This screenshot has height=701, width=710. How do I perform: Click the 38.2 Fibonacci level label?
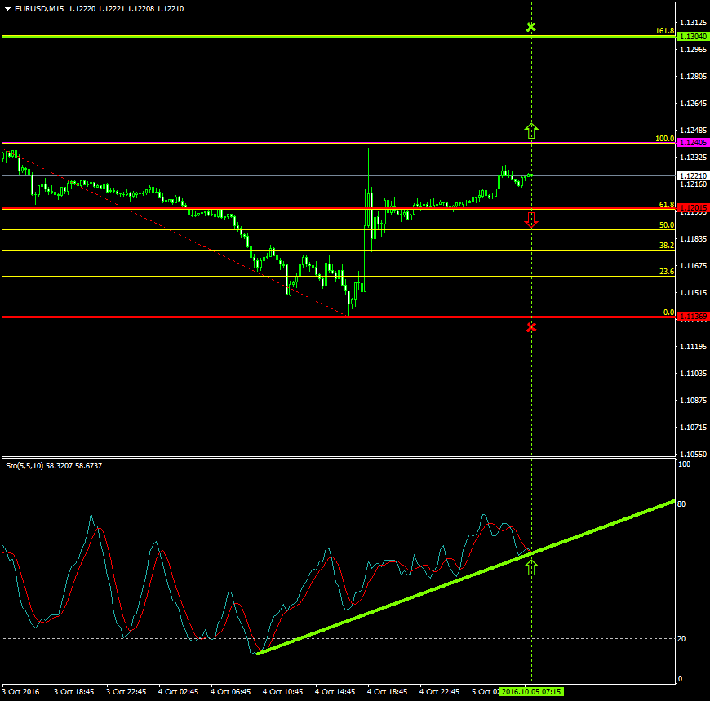667,246
